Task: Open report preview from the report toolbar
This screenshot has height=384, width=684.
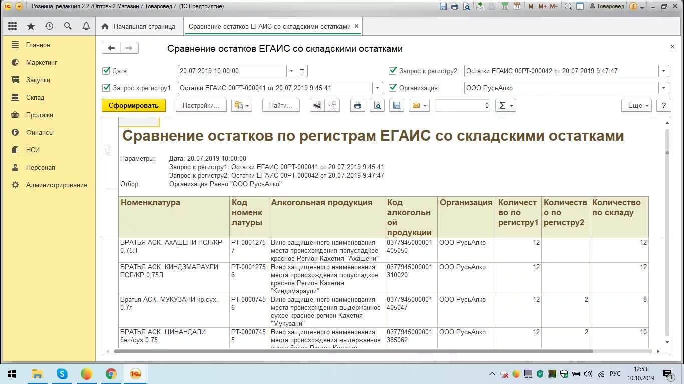Action: pyautogui.click(x=377, y=105)
